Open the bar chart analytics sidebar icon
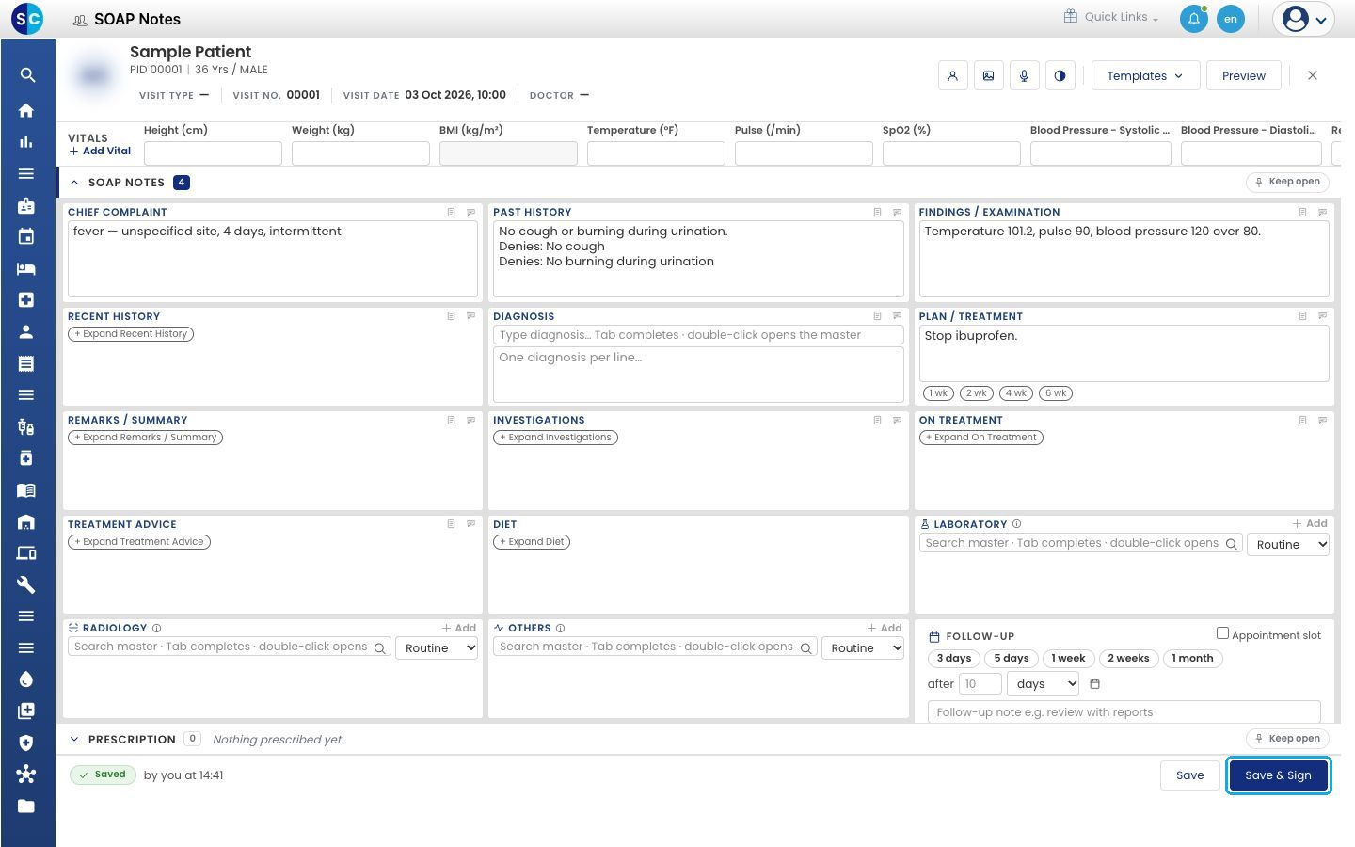This screenshot has height=847, width=1355. pos(26,142)
